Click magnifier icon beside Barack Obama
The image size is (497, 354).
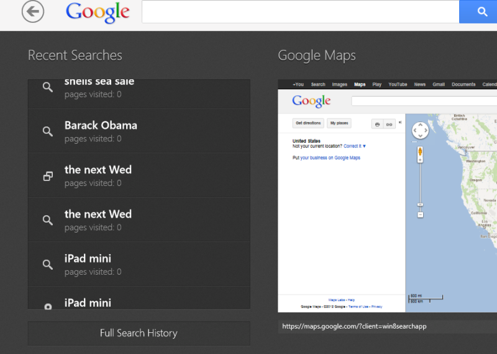48,131
